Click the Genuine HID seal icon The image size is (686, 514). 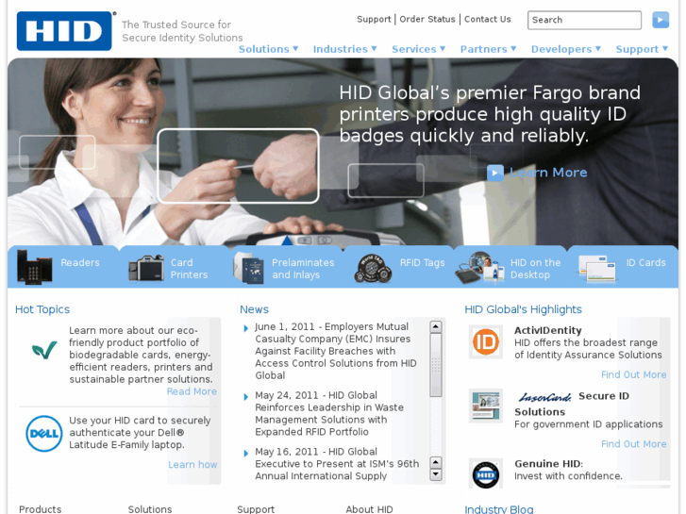pyautogui.click(x=486, y=474)
